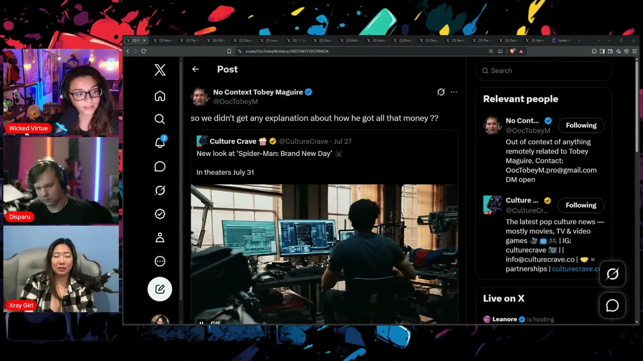Open No Context Tobey Maguire profile name

point(258,92)
